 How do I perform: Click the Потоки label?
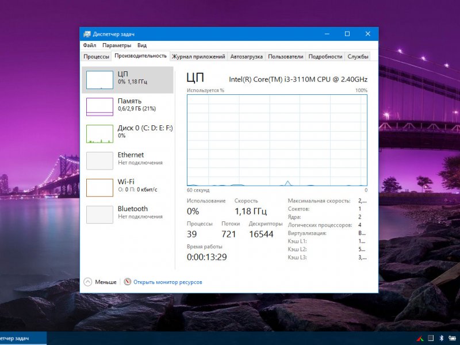[231, 224]
